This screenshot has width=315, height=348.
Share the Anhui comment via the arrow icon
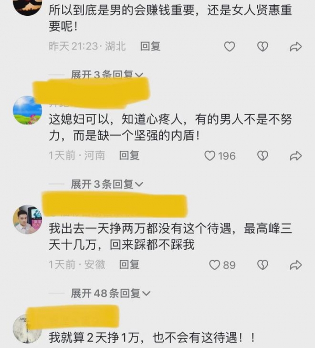tap(296, 265)
